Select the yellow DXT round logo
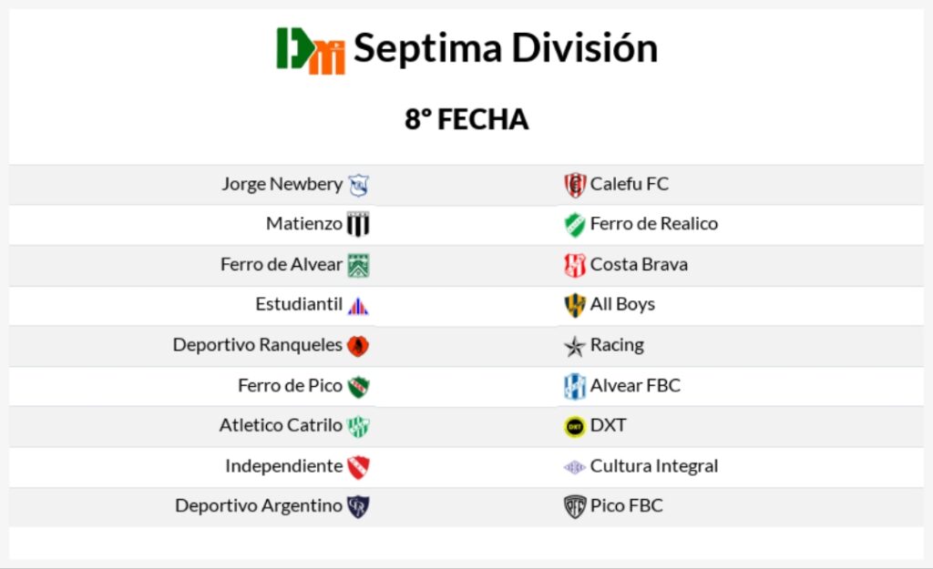 coord(575,426)
